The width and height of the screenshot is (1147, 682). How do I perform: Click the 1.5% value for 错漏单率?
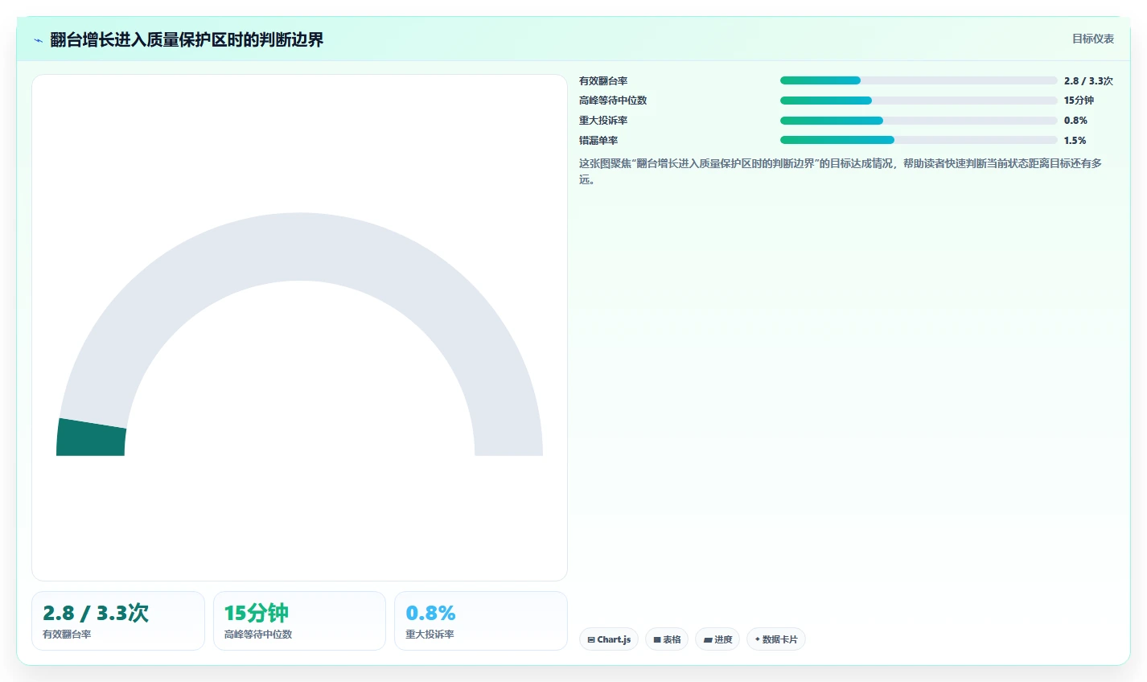(x=1075, y=141)
